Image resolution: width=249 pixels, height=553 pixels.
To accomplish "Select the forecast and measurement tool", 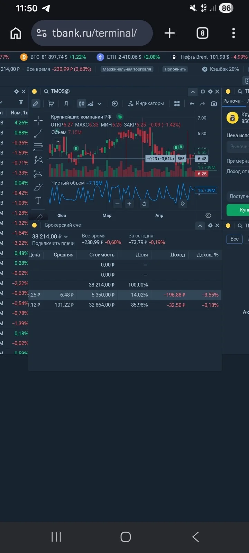I will pos(38,174).
